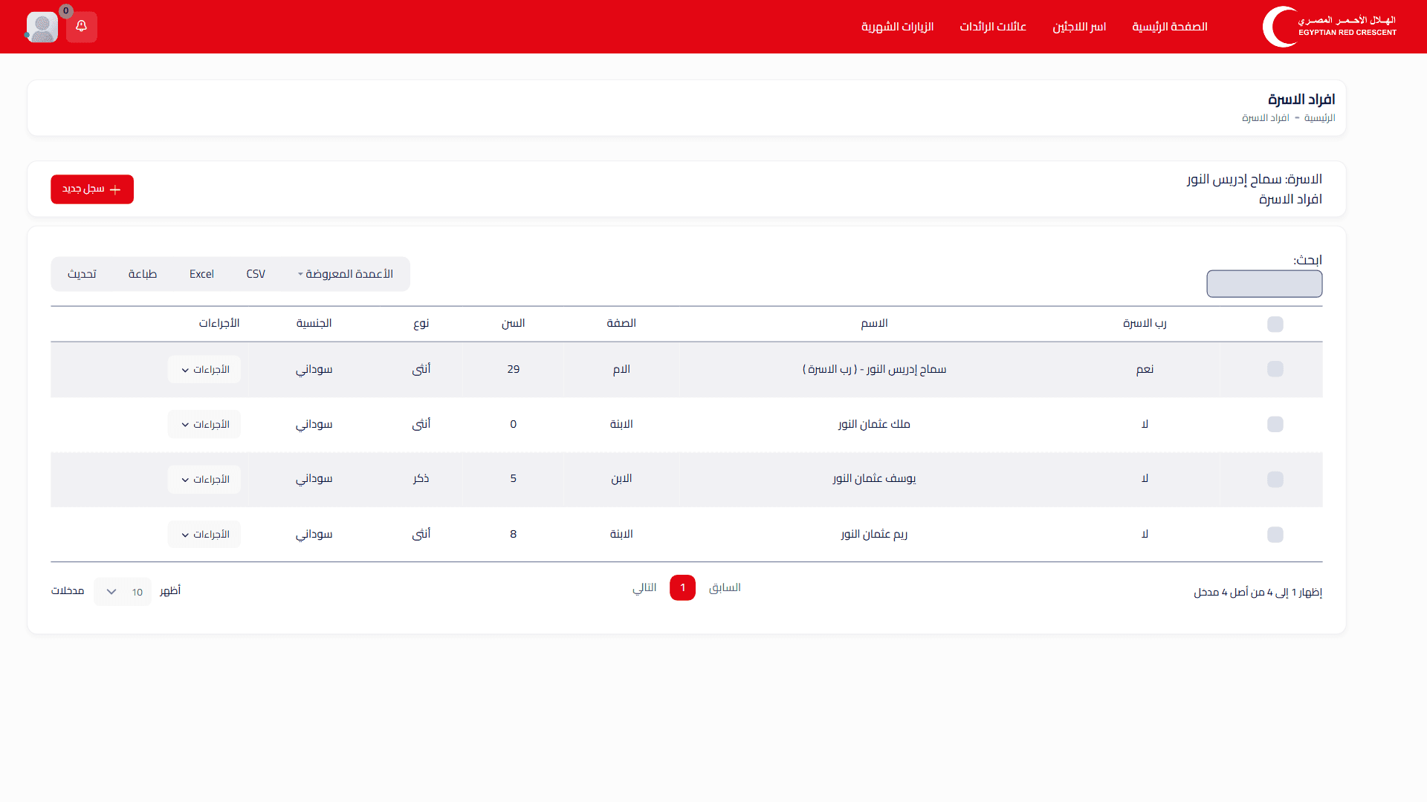The width and height of the screenshot is (1427, 802).
Task: Open الأجراءات dropdown for ملك عثمان النور
Action: coord(204,425)
